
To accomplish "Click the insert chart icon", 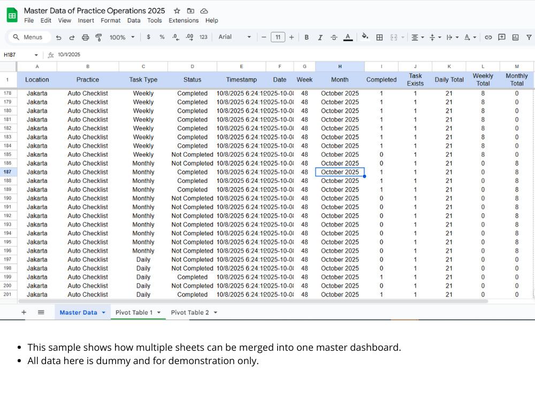I will 515,37.
